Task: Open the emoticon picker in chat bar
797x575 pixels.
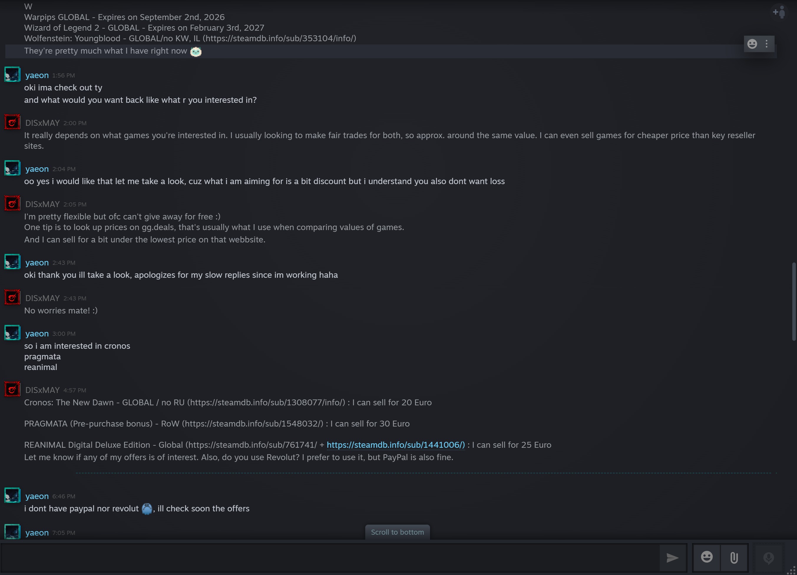Action: [707, 557]
